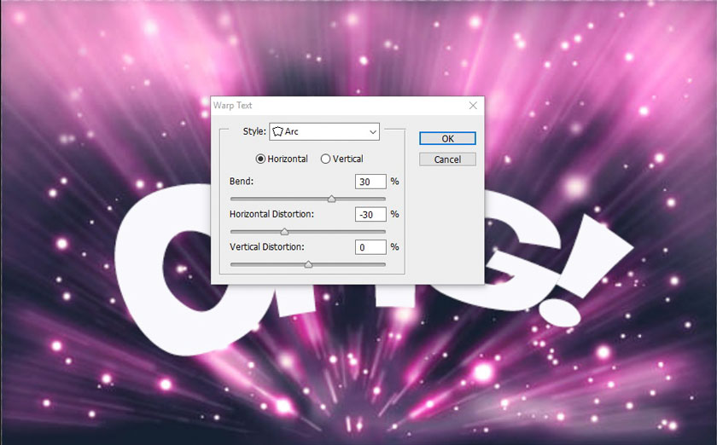Close the Warp Text dialog window
The width and height of the screenshot is (717, 445).
click(x=473, y=106)
